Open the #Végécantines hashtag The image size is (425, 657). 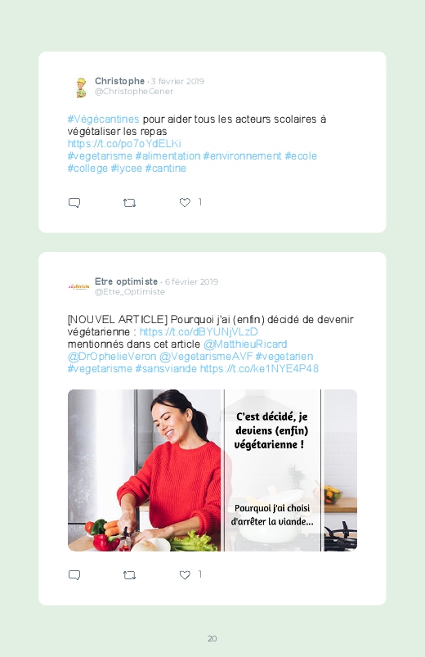103,119
